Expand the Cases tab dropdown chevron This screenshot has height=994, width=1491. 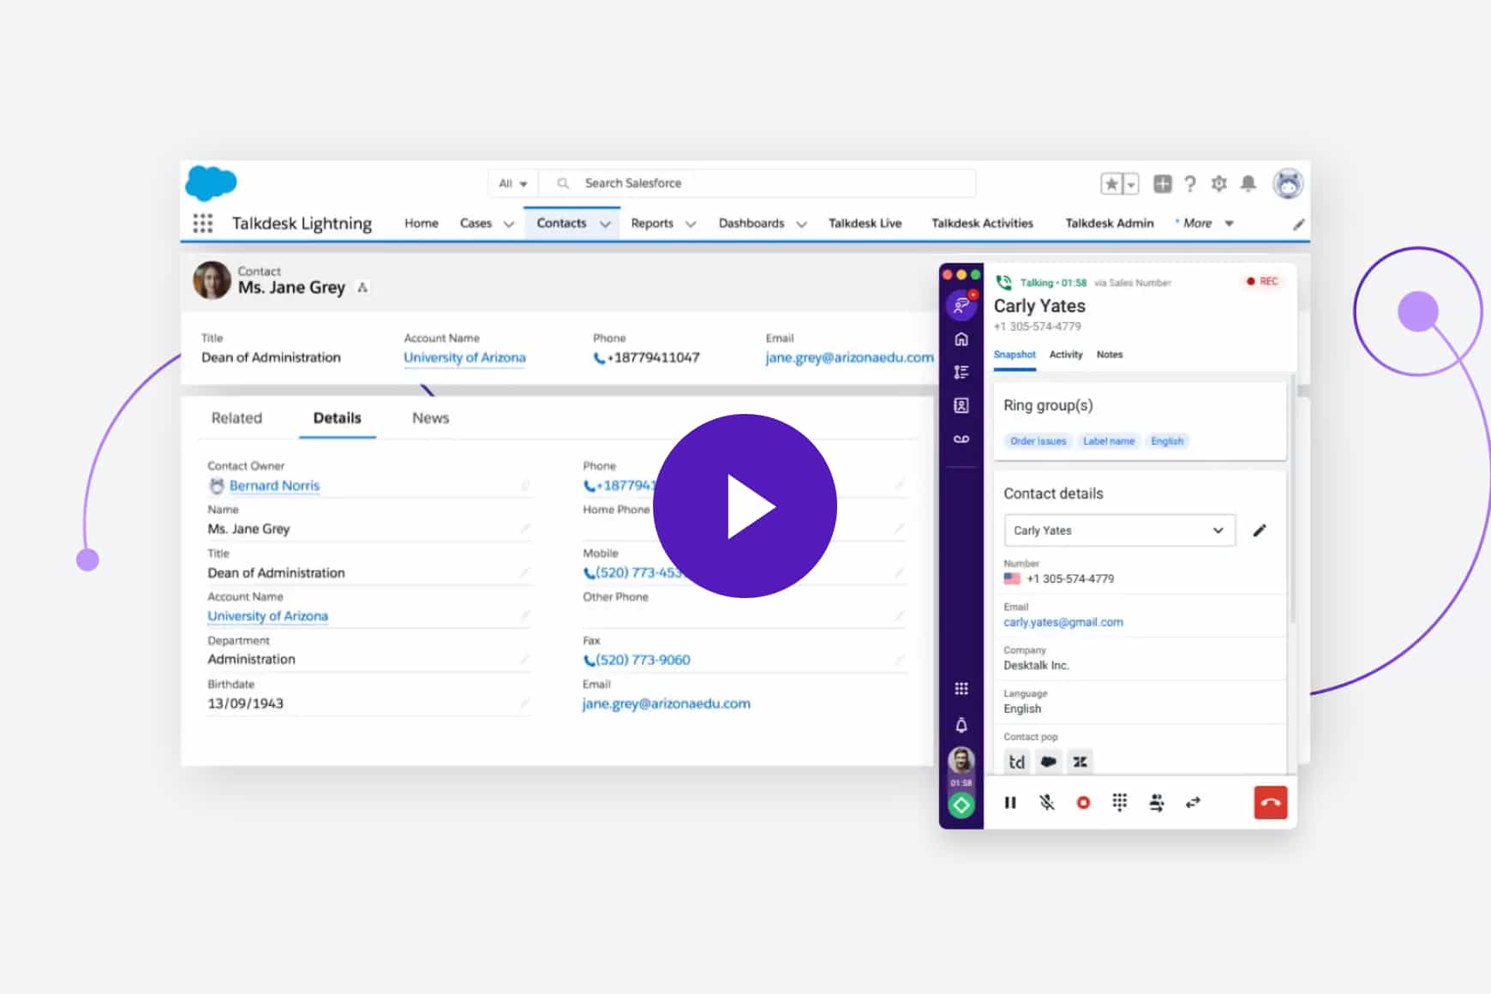point(509,225)
